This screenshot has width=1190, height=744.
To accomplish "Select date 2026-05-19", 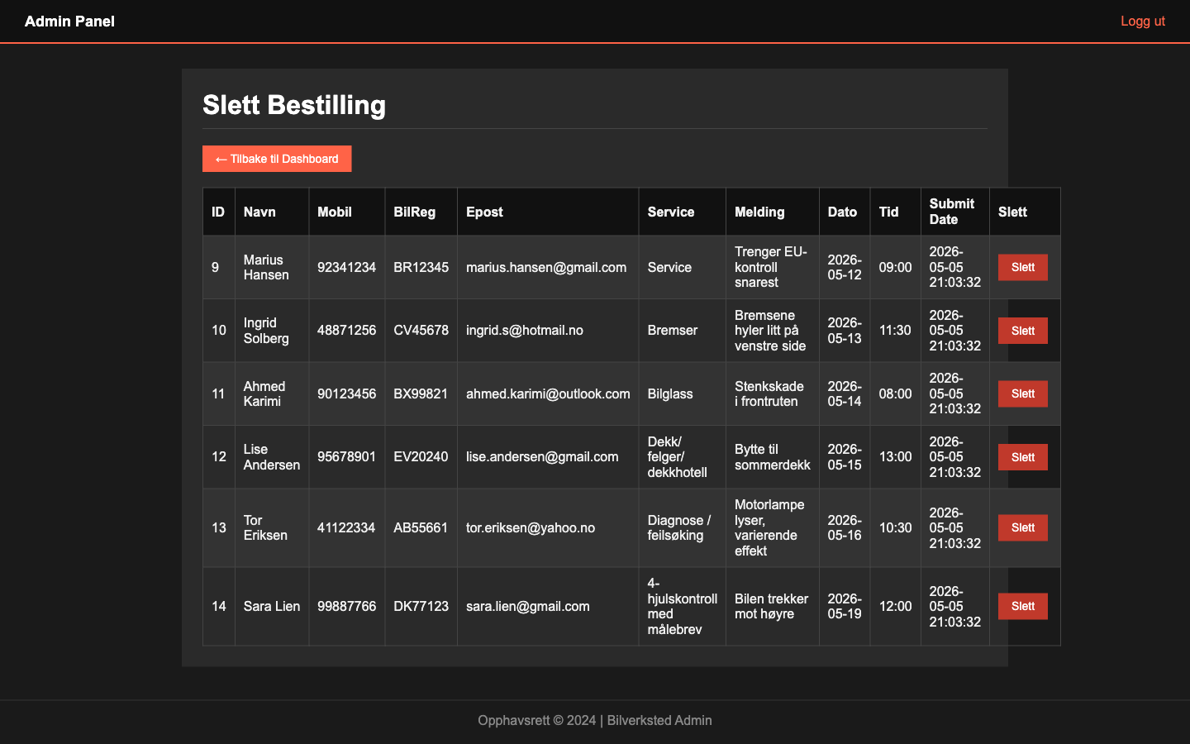I will coord(845,606).
